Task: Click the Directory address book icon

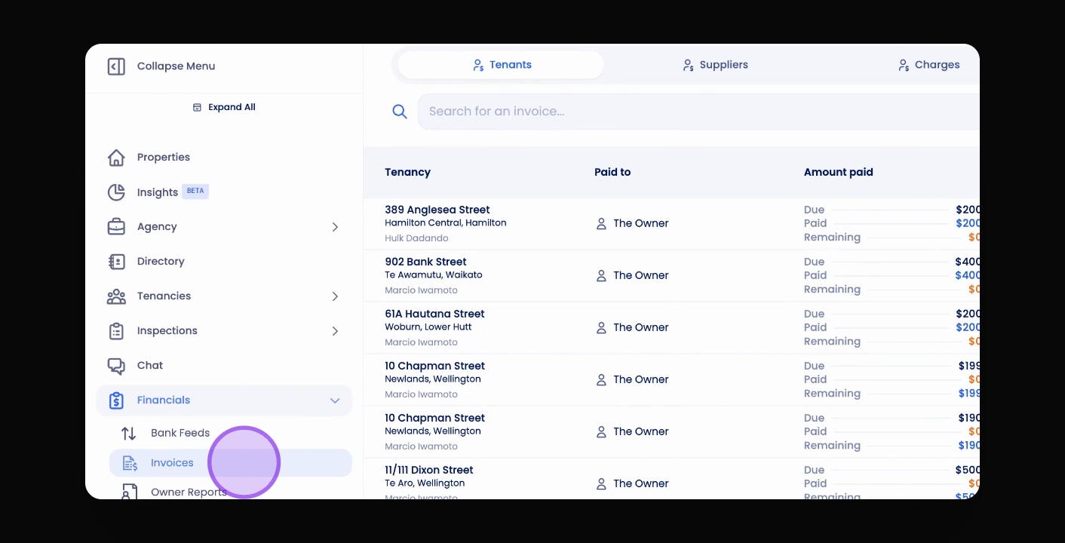Action: (x=116, y=262)
